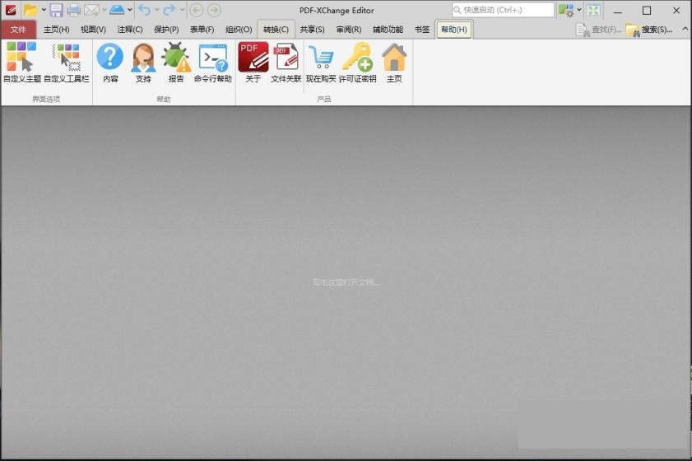
Task: Switch to the 注释(C) tab
Action: point(130,30)
